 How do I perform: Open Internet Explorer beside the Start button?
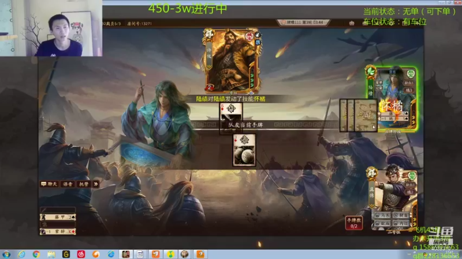21,254
